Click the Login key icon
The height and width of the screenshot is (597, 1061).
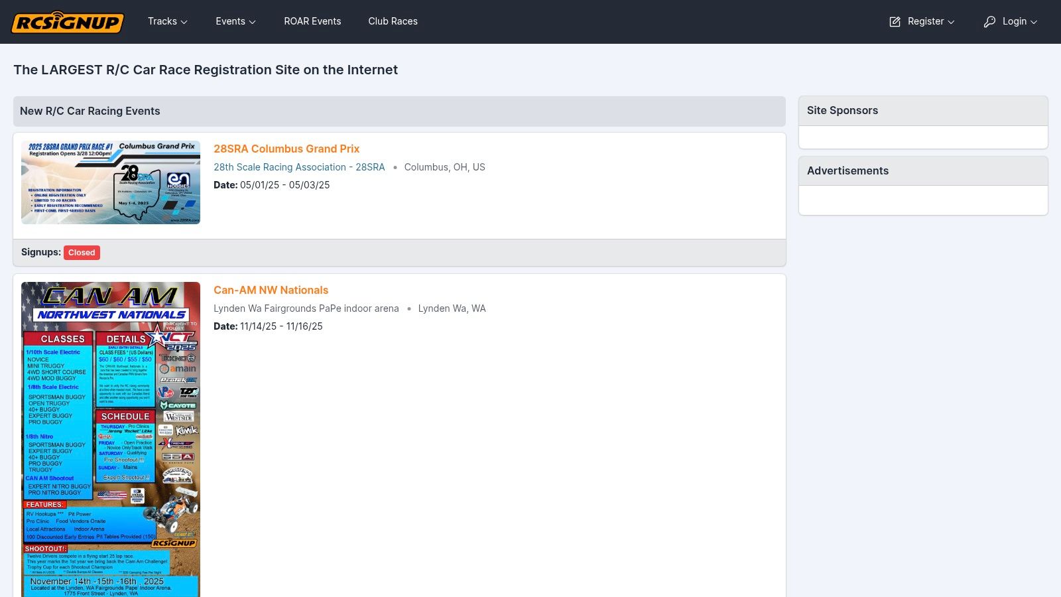pyautogui.click(x=989, y=22)
